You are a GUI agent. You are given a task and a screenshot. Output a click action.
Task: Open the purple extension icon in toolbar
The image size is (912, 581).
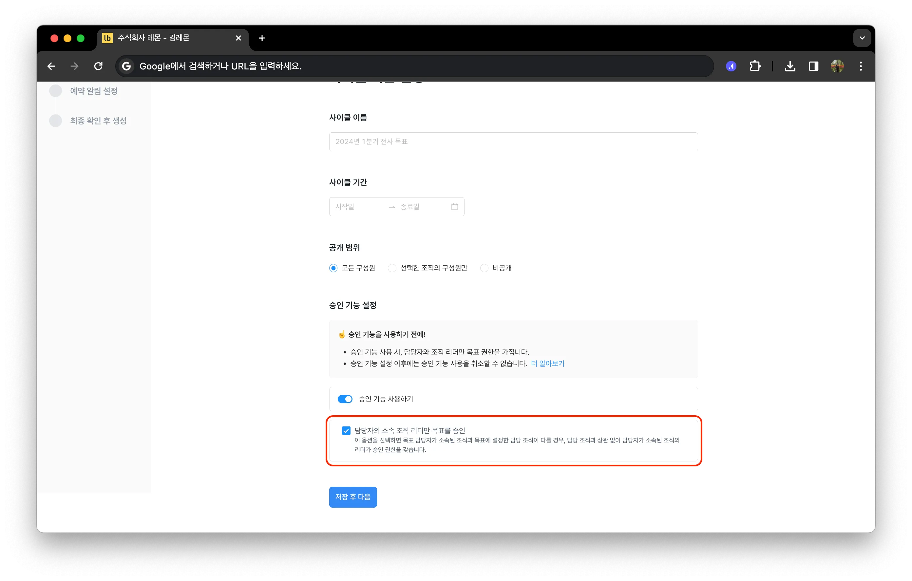point(731,66)
